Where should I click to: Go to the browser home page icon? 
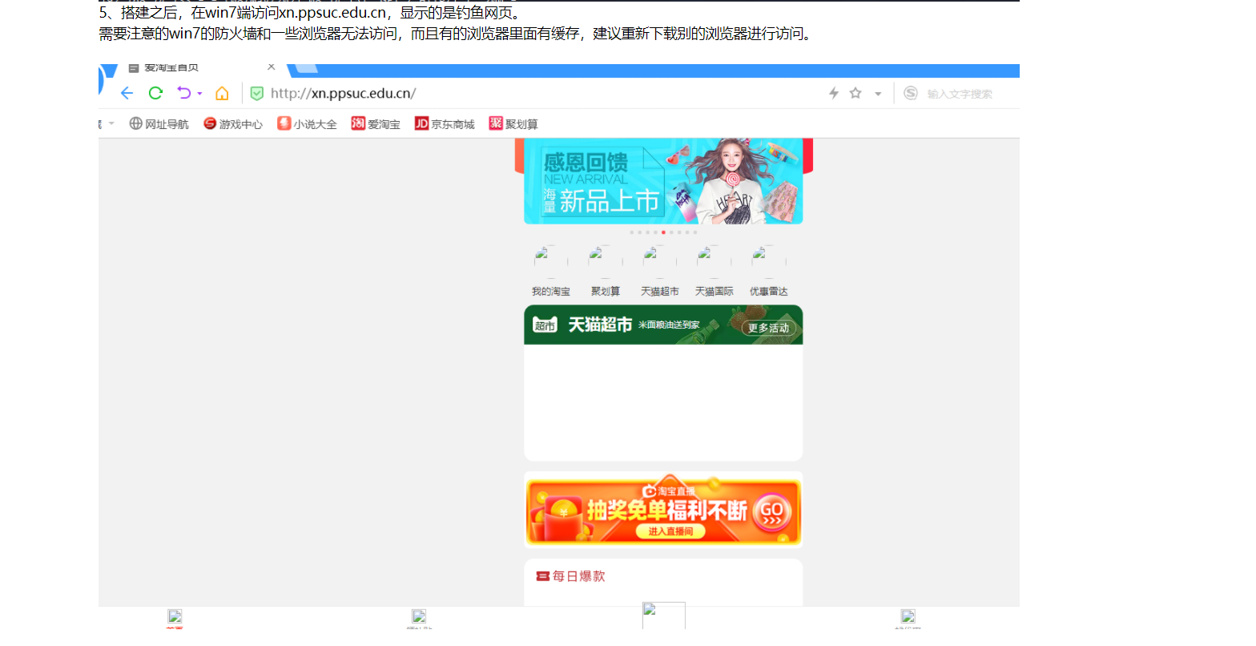(222, 93)
